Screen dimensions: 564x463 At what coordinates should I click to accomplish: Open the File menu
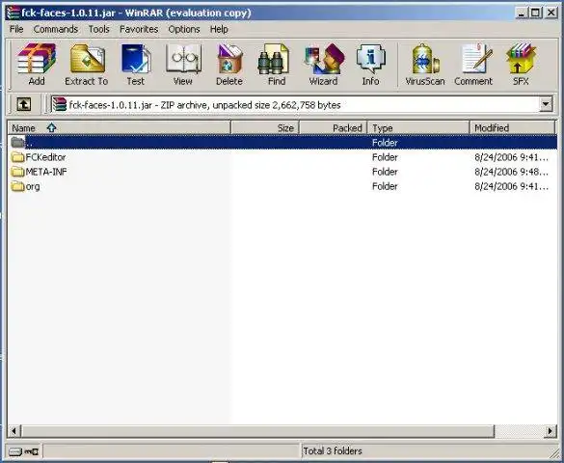[16, 29]
